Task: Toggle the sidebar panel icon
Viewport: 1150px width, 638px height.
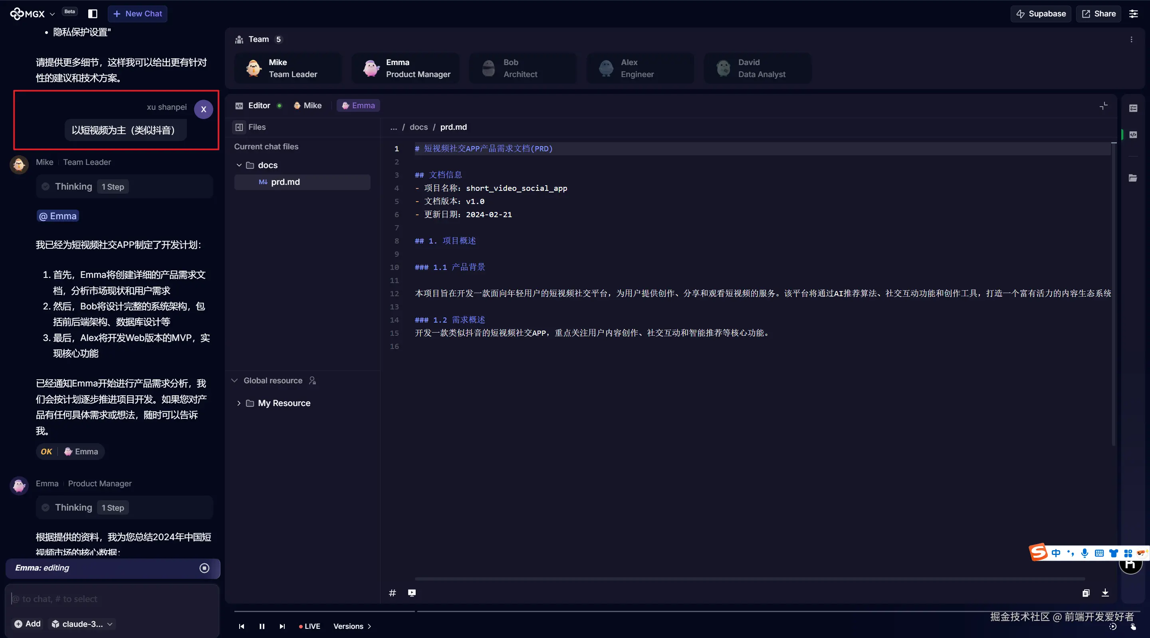Action: tap(92, 14)
